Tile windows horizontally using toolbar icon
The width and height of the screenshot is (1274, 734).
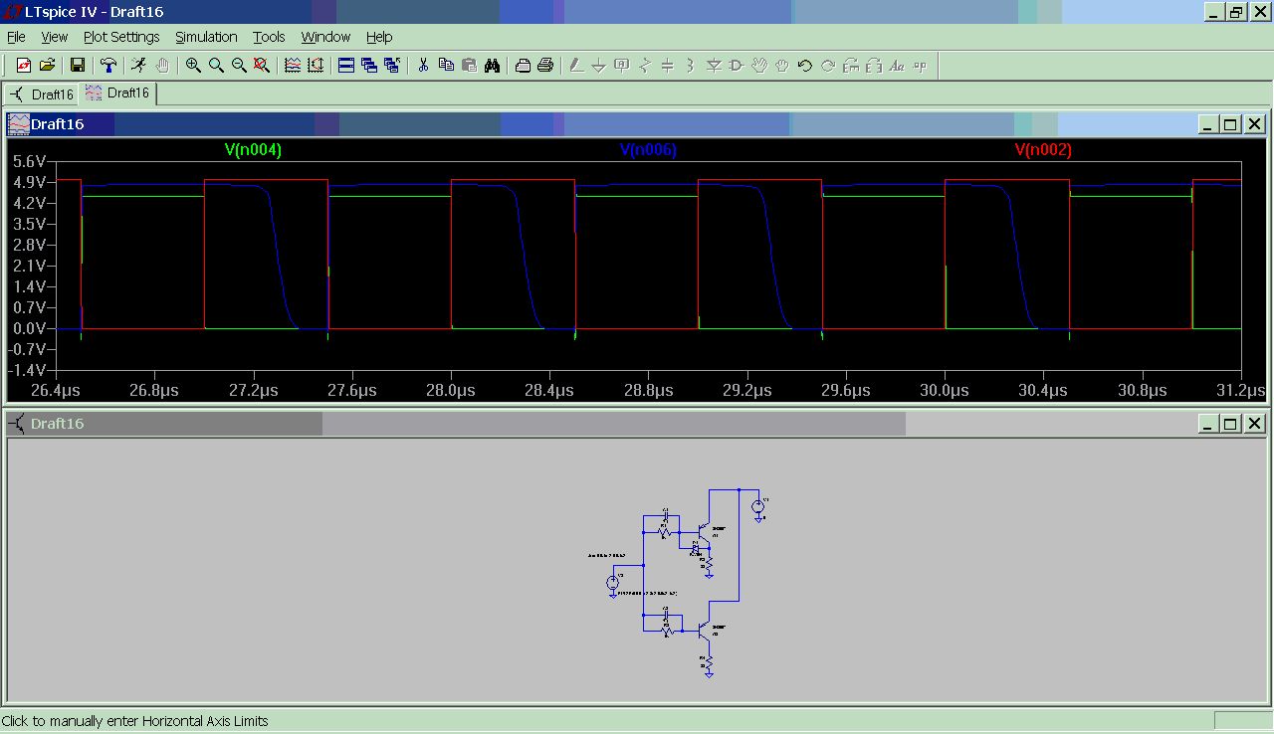click(x=346, y=66)
